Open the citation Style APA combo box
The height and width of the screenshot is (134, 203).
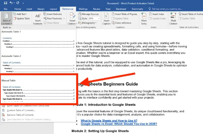tap(94, 18)
